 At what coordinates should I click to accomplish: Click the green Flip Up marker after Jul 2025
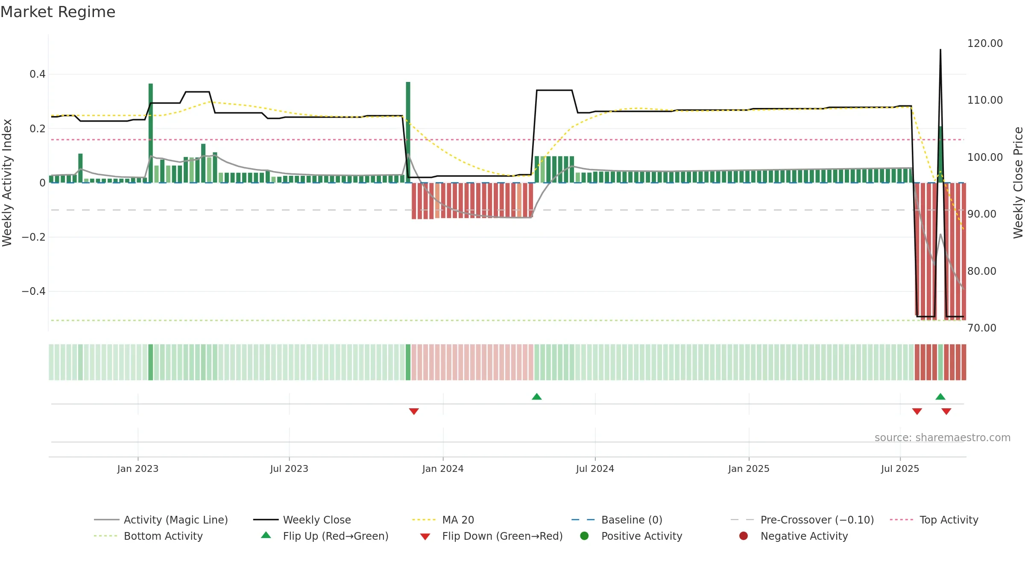pos(940,397)
